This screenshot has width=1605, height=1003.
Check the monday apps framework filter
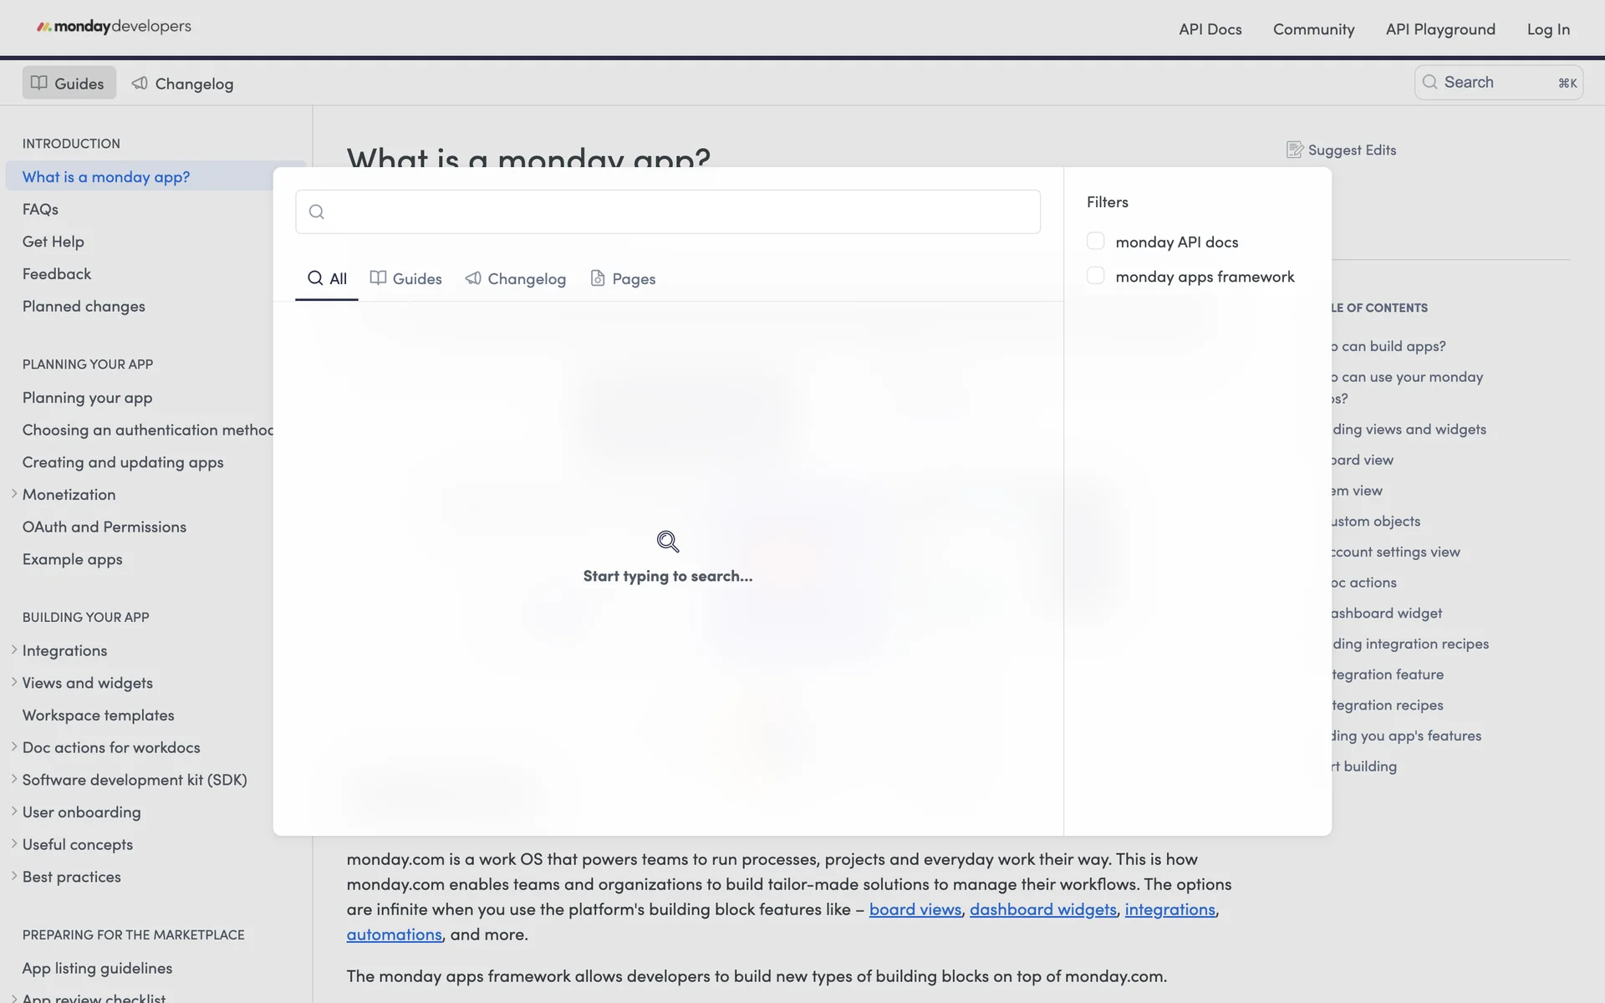pyautogui.click(x=1095, y=276)
